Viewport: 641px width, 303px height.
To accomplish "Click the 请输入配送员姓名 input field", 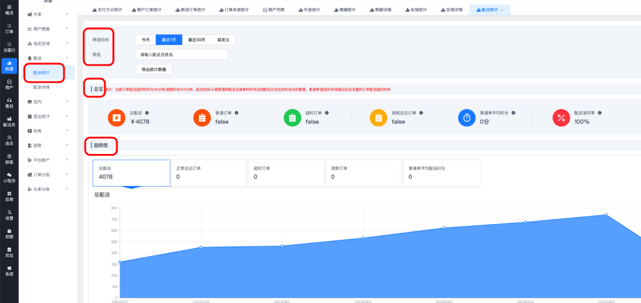I will [x=181, y=54].
